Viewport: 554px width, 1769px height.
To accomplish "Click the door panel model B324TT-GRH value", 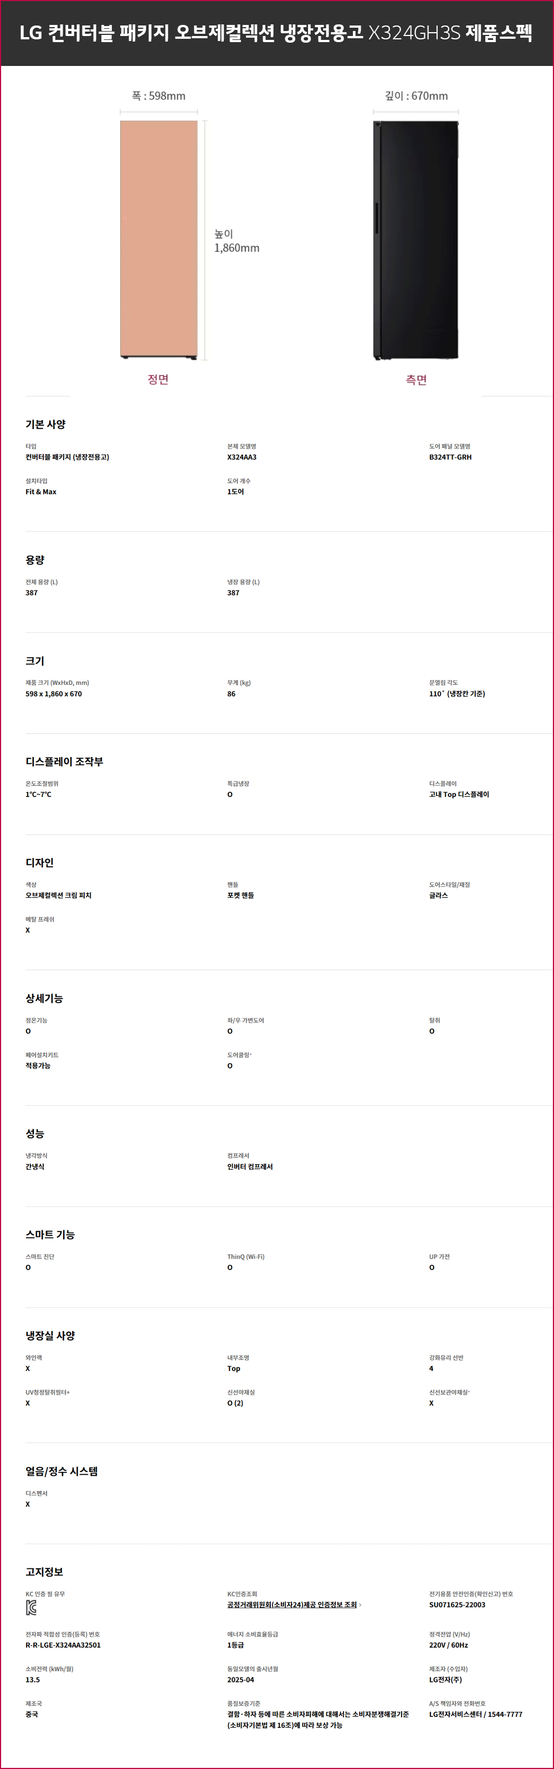I will pos(450,457).
